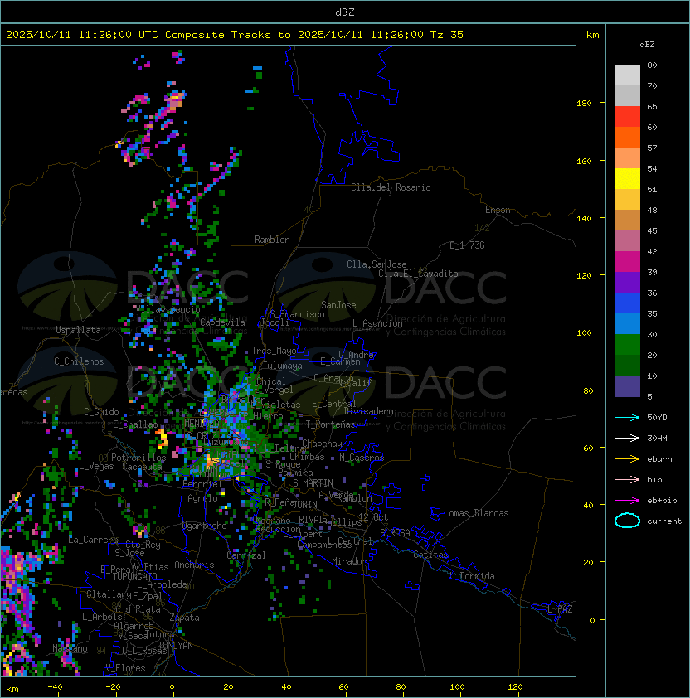Select the 'Ramblon' map label

[272, 240]
